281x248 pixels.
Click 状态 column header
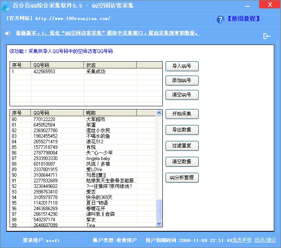pos(110,65)
